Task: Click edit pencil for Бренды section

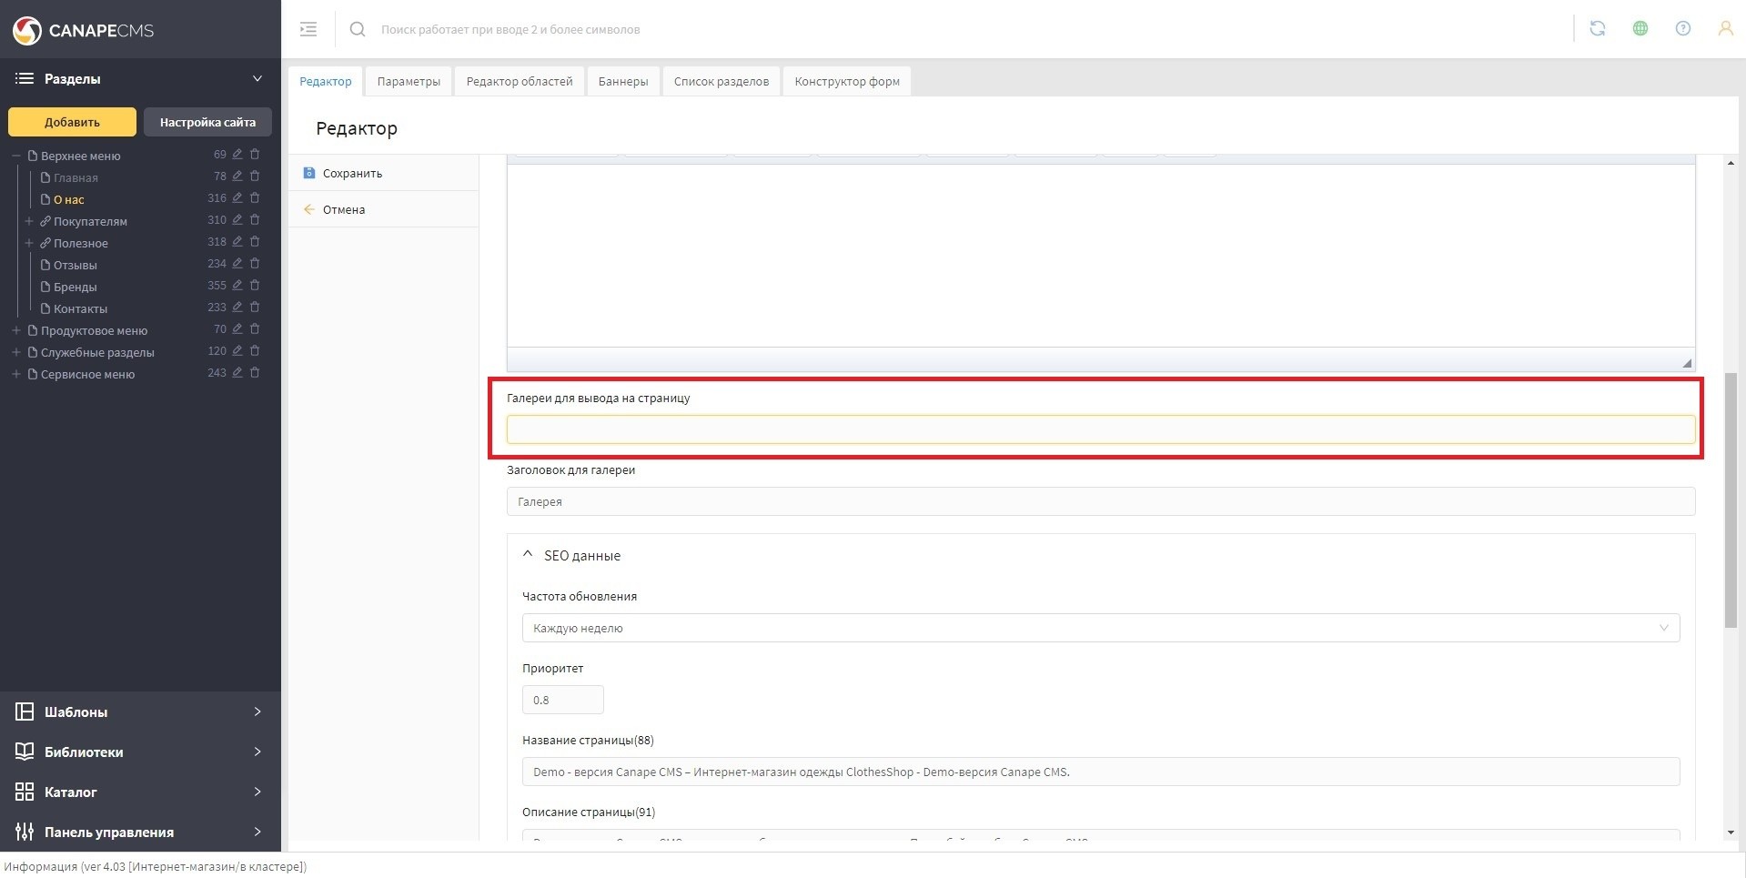Action: pos(237,286)
